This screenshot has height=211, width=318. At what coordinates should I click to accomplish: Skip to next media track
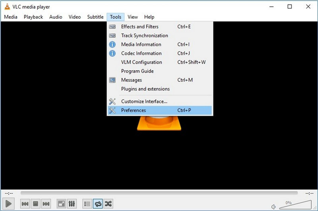point(46,204)
